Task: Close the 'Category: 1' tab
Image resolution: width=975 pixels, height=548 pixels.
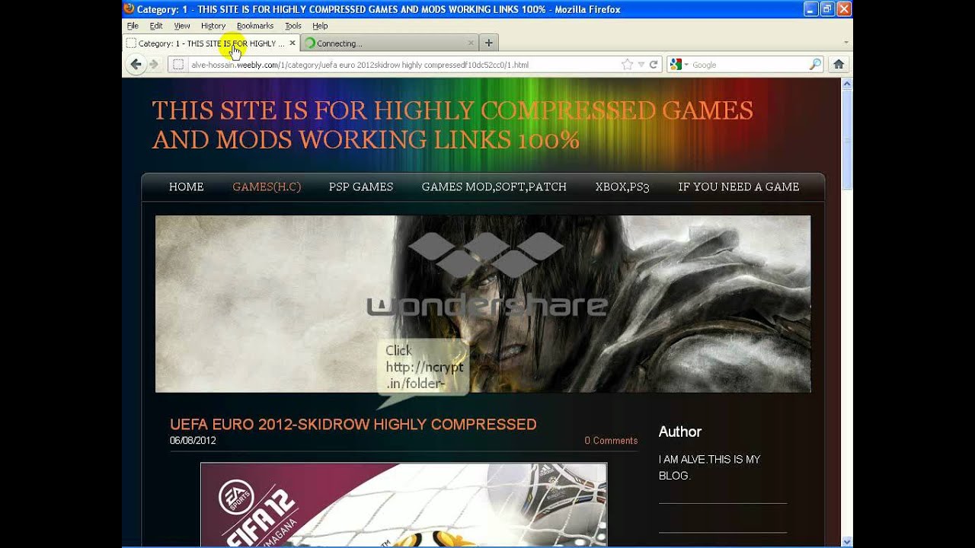Action: point(292,43)
